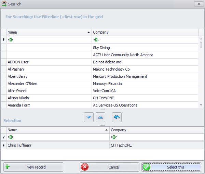This screenshot has width=205, height=174.
Task: Click scrollbar down arrow in top grid
Action: tap(201, 105)
